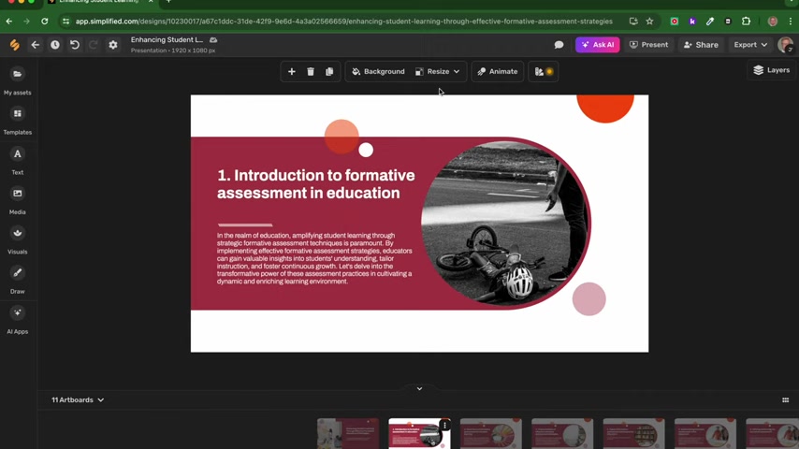799x449 pixels.
Task: Click the undo arrow icon
Action: coord(75,45)
